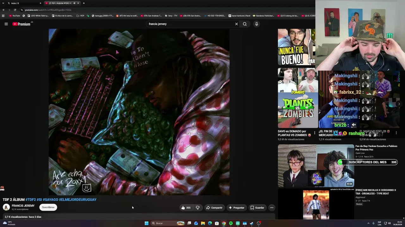The image size is (405, 227).
Task: Open Task View on the taskbar
Action: [189, 223]
